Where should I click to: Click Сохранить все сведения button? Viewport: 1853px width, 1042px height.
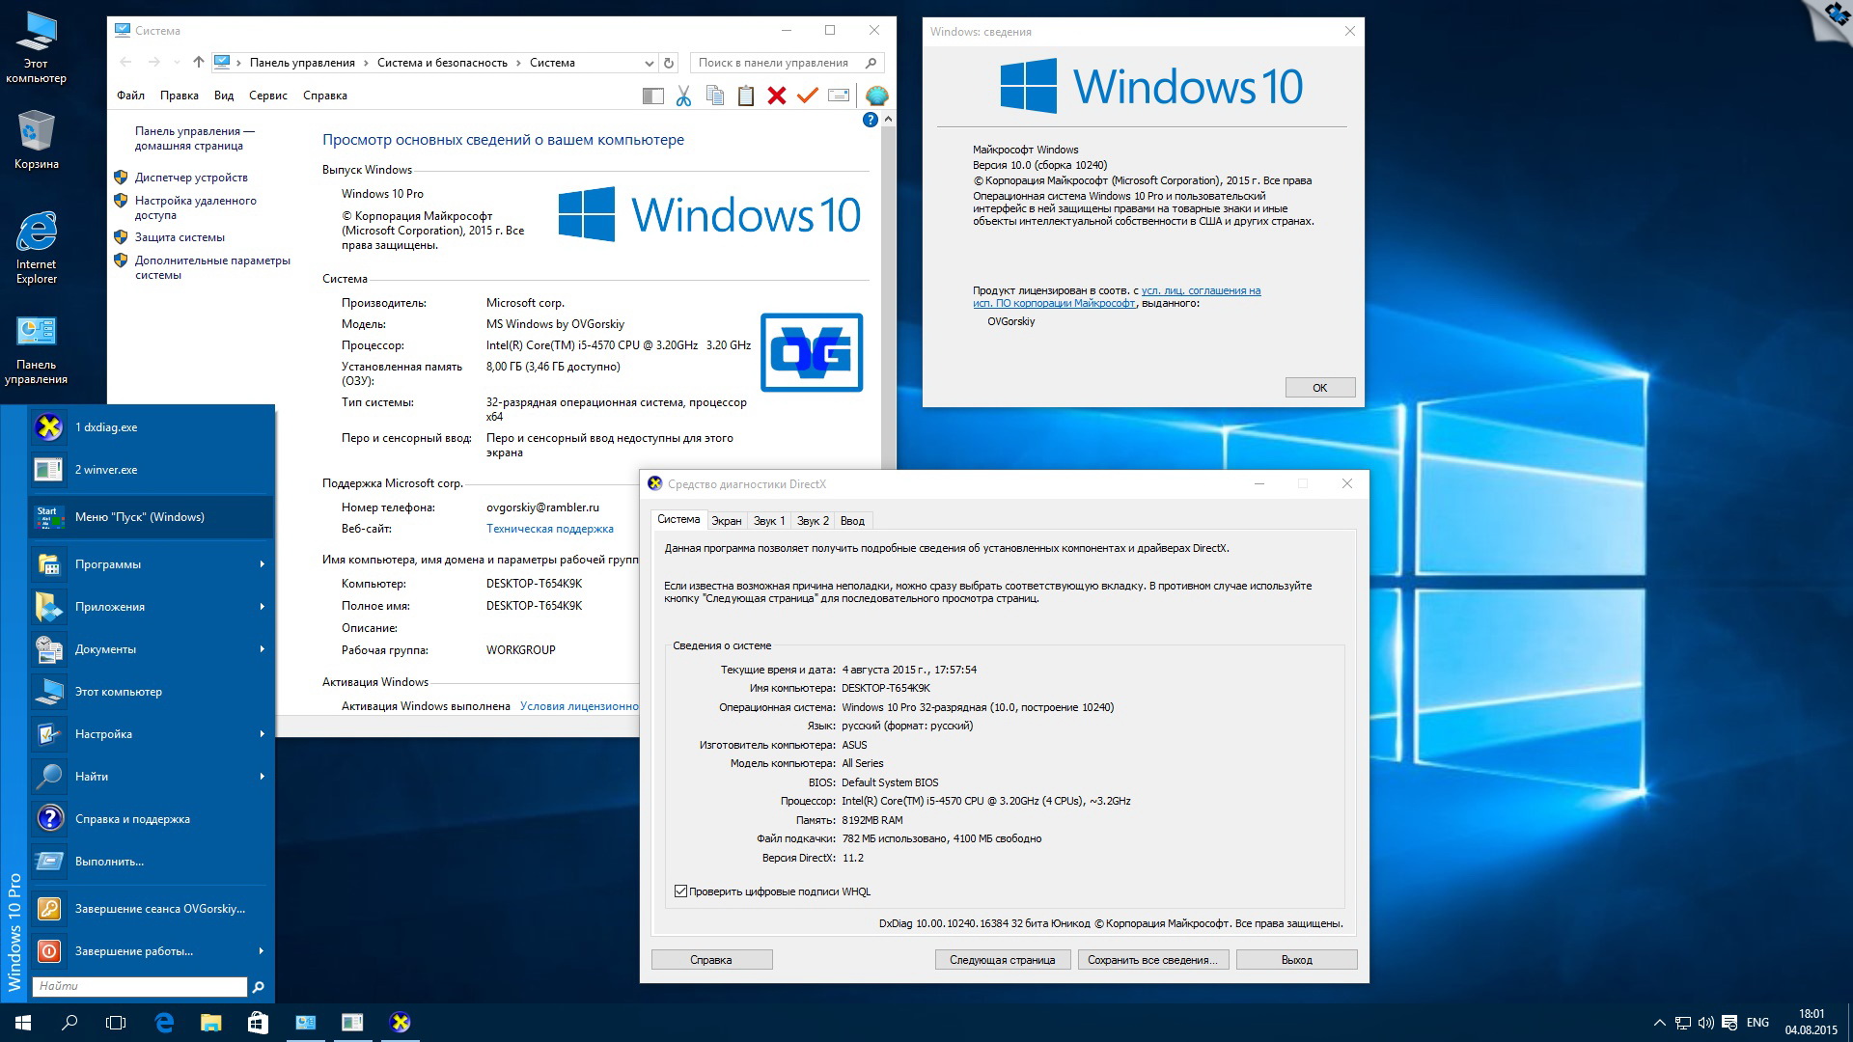1152,960
